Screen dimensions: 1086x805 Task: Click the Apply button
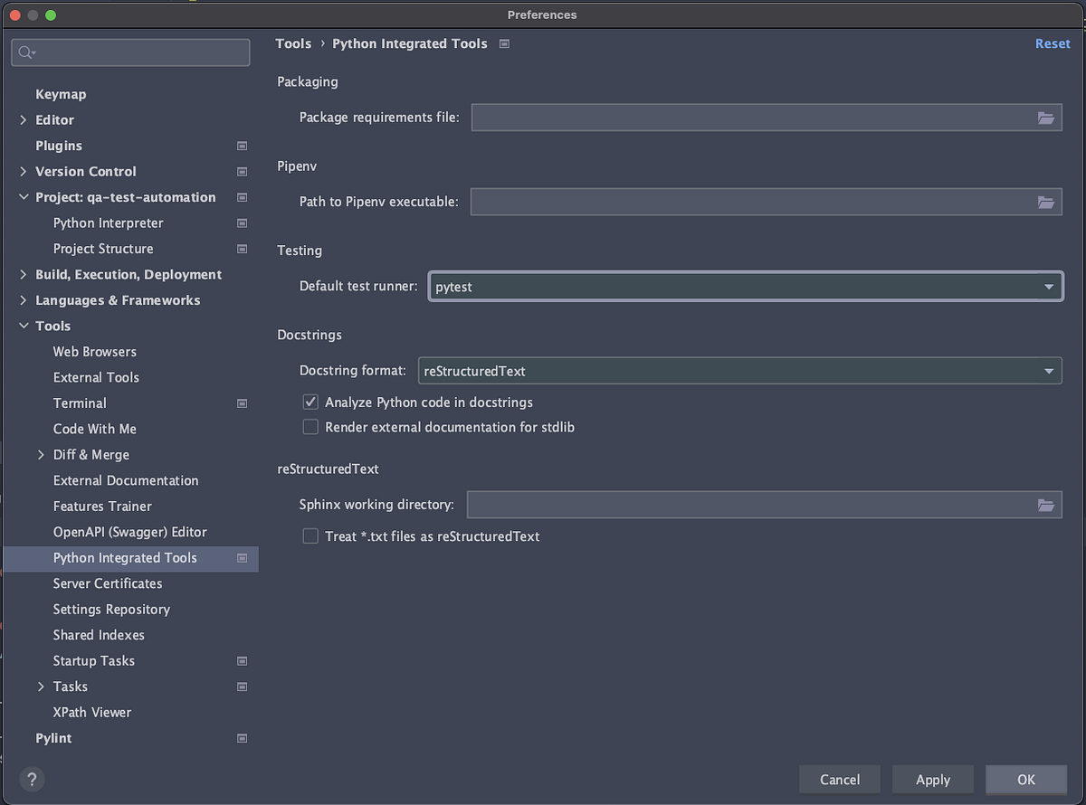click(933, 779)
